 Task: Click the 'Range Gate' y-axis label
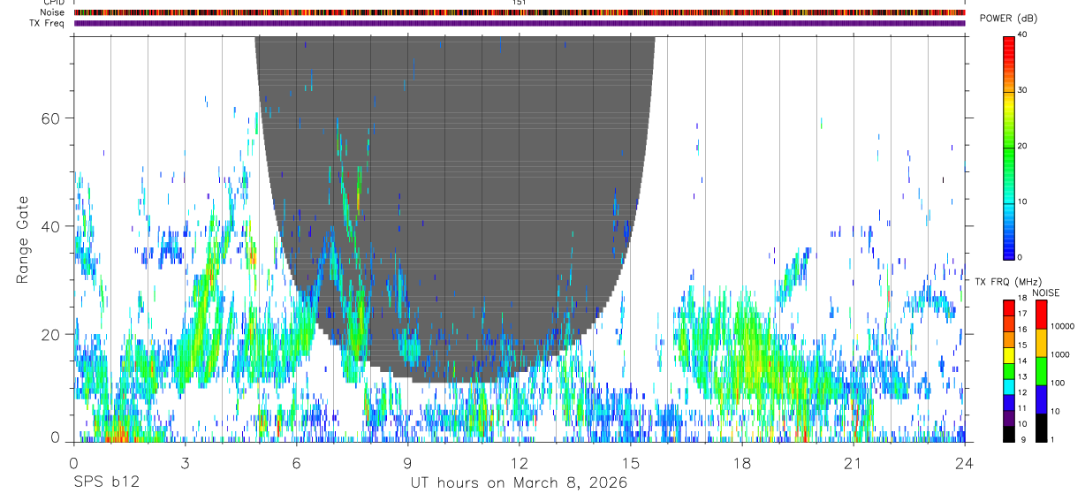[x=23, y=239]
